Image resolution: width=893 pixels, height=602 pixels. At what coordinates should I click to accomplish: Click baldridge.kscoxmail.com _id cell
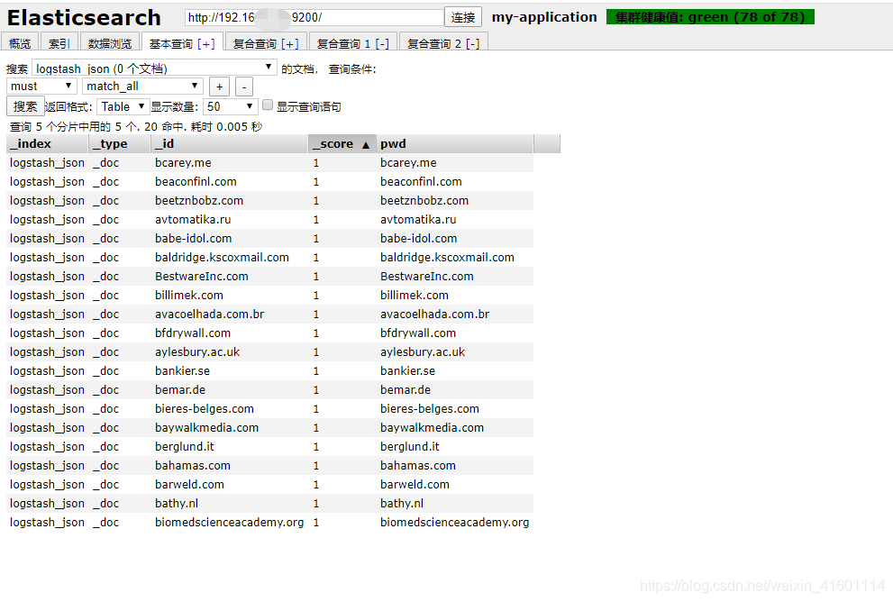coord(230,258)
